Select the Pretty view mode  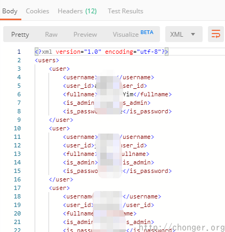pyautogui.click(x=20, y=35)
